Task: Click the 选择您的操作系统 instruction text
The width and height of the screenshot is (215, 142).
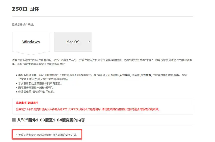Action: 25,24
